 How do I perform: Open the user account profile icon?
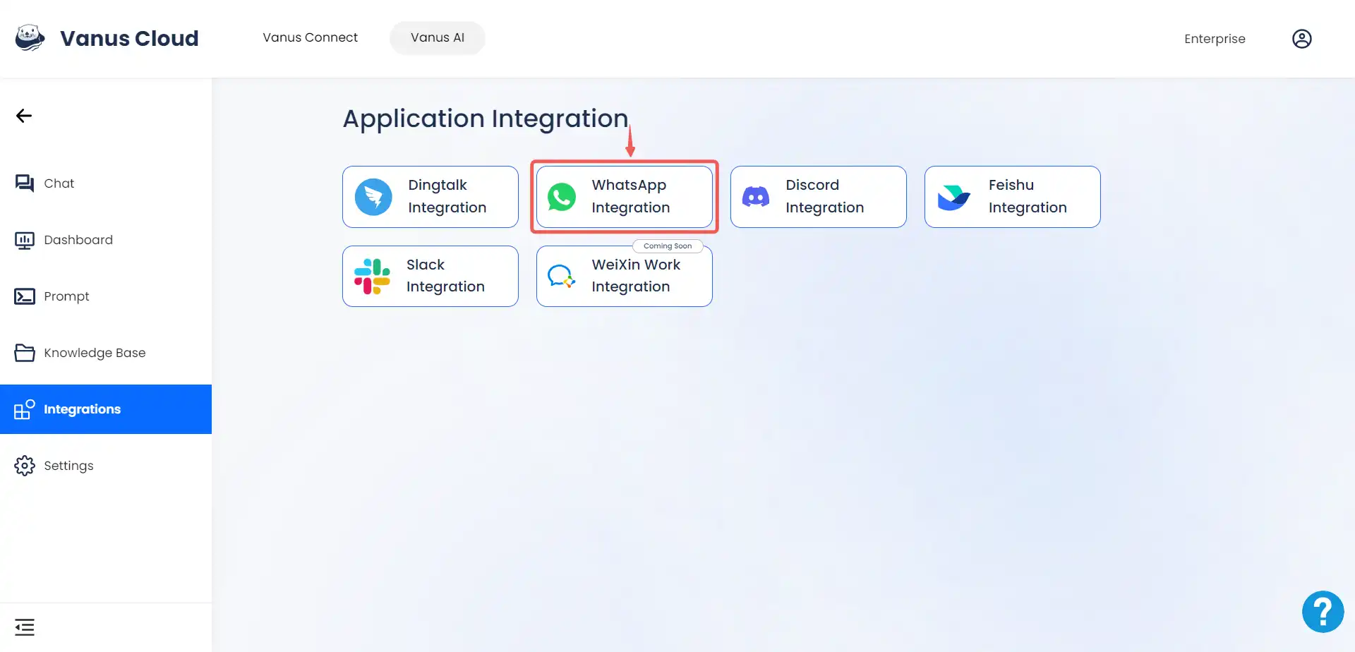click(x=1301, y=39)
